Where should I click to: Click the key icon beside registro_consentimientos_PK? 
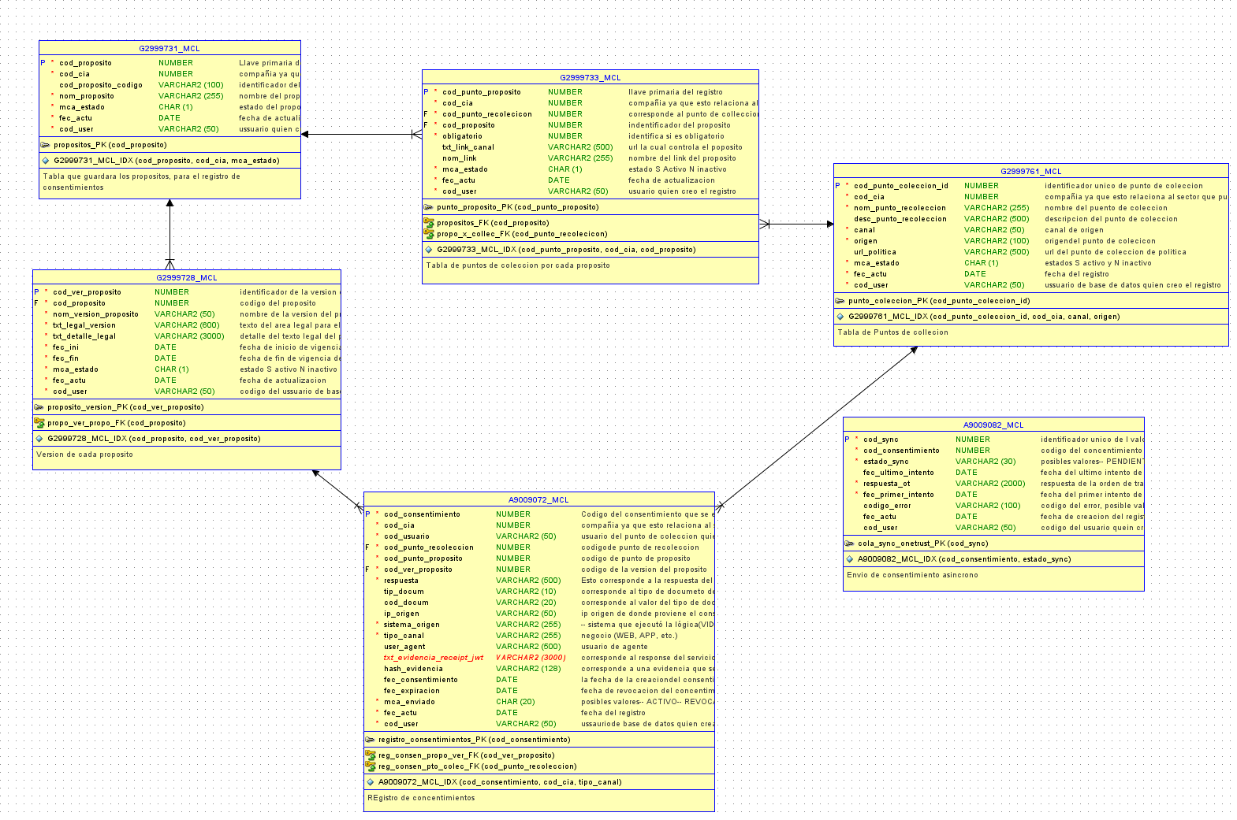click(x=371, y=740)
